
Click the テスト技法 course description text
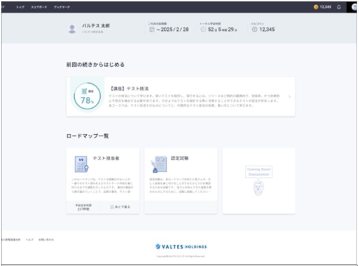[x=194, y=100]
